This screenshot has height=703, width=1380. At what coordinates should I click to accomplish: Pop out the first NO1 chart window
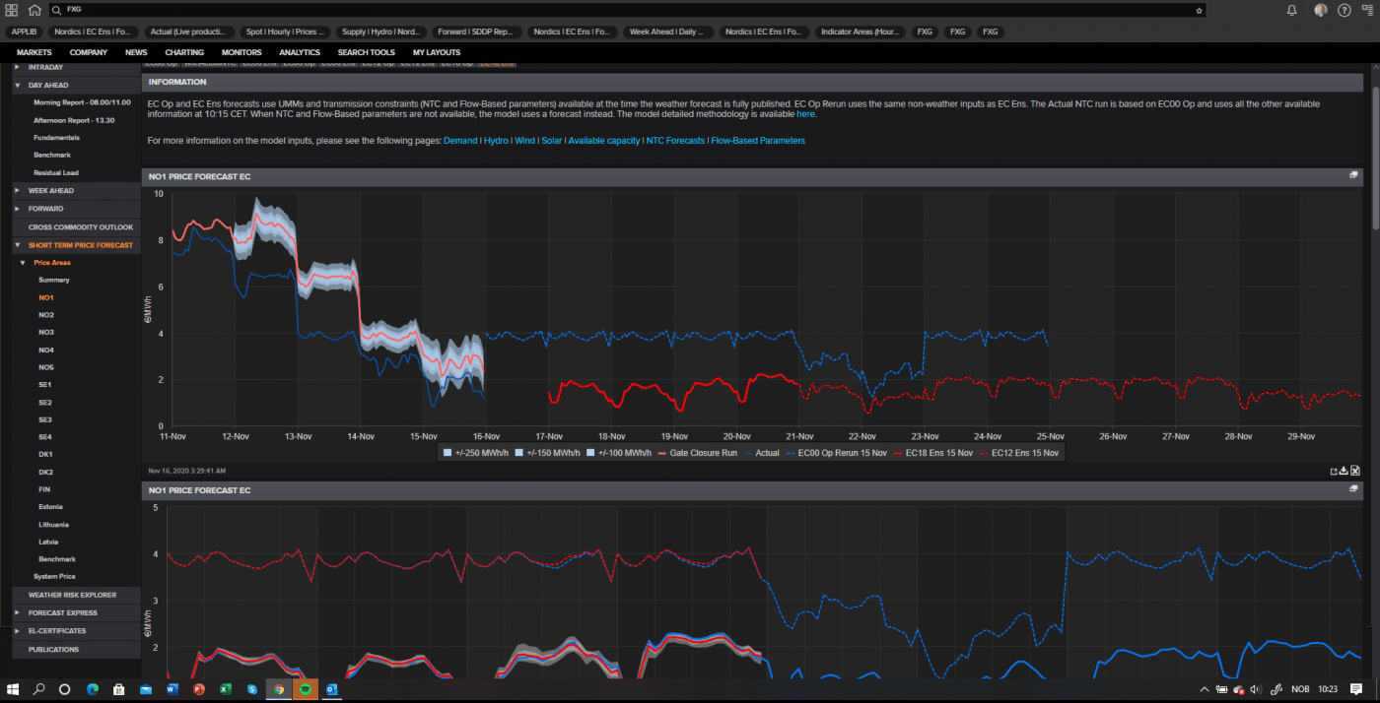(1354, 175)
